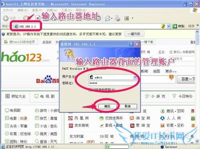Close the 连接到 192.168.1.1 dialog
This screenshot has height=149, width=200.
click(137, 44)
